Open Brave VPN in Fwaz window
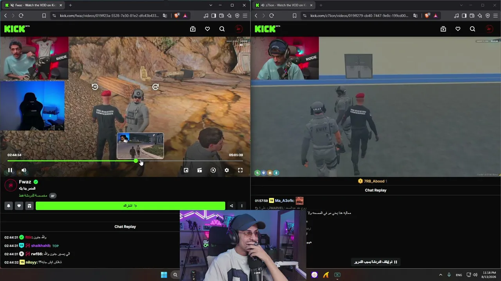This screenshot has height=281, width=501. (237, 16)
